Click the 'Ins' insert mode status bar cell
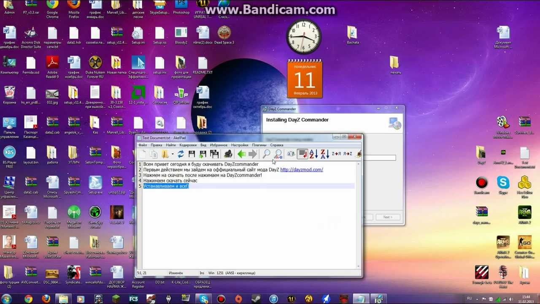 coord(202,273)
